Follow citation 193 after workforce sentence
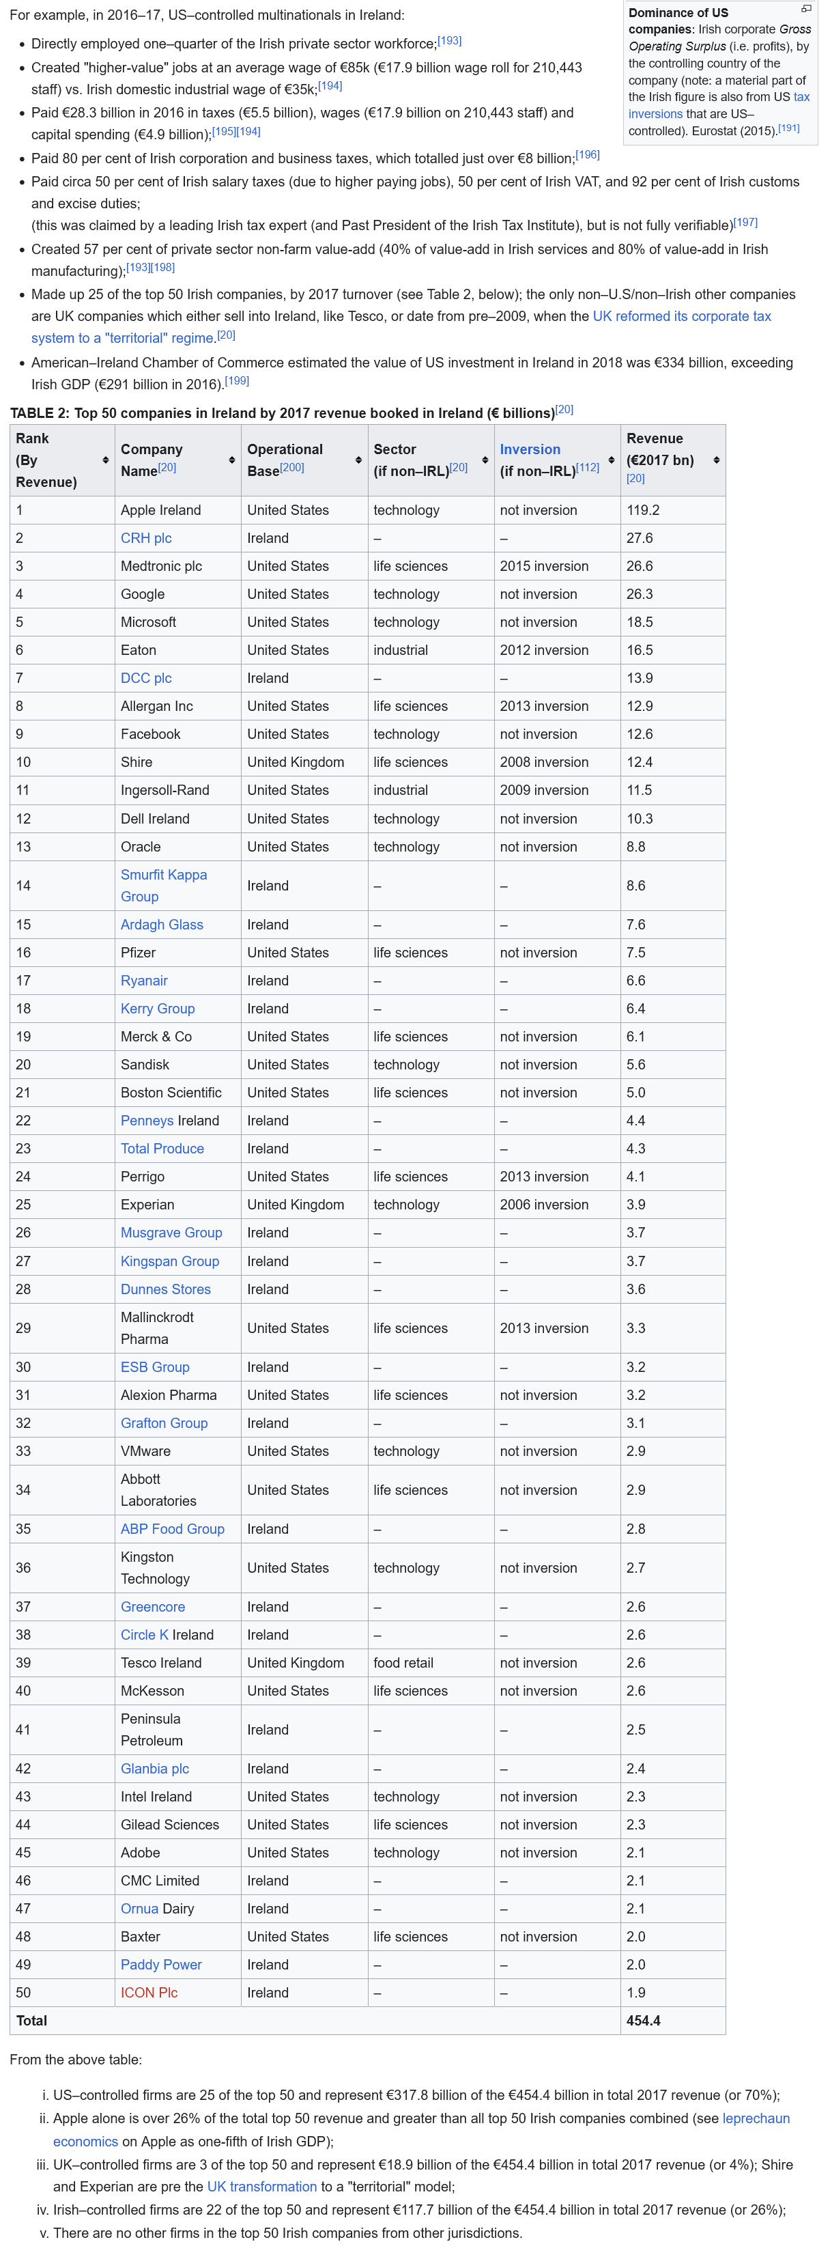 pos(449,40)
